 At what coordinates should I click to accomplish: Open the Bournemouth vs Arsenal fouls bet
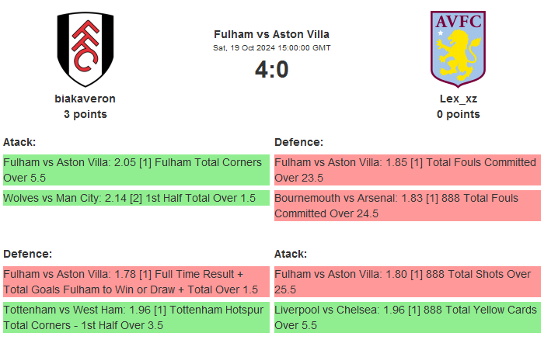(x=407, y=206)
